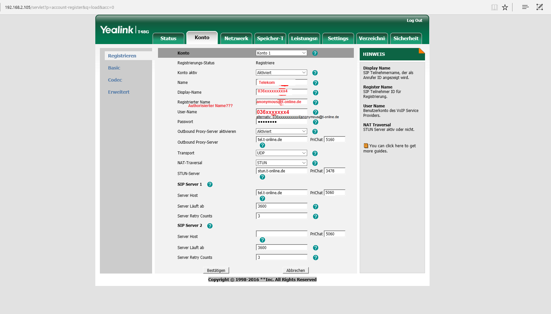Viewport: 551px width, 314px height.
Task: Switch to Status tab
Action: [x=168, y=39]
